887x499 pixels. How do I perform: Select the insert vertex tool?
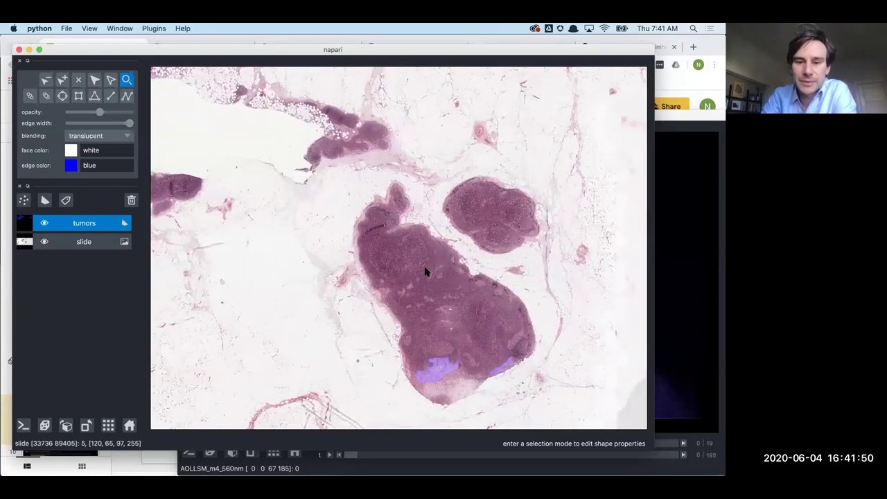[x=62, y=80]
